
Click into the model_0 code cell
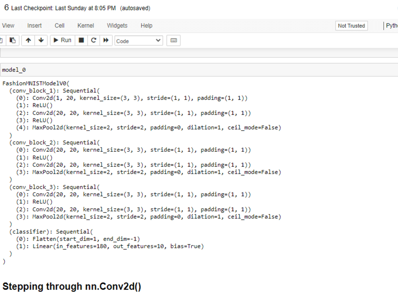(x=199, y=70)
